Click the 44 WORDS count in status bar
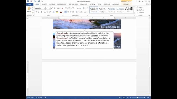Screen dimensions: 177x99 tap(39, 98)
